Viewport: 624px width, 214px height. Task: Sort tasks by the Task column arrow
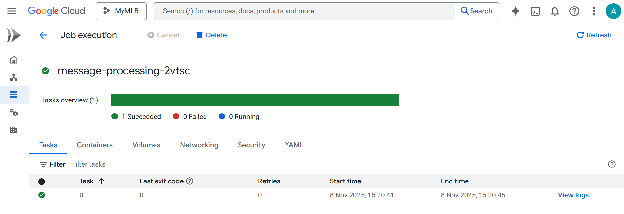tap(101, 181)
